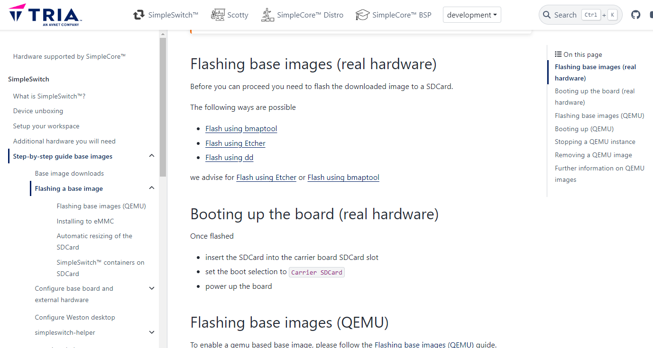Open SimpleSwitch™ containers on SDCard page

click(101, 268)
